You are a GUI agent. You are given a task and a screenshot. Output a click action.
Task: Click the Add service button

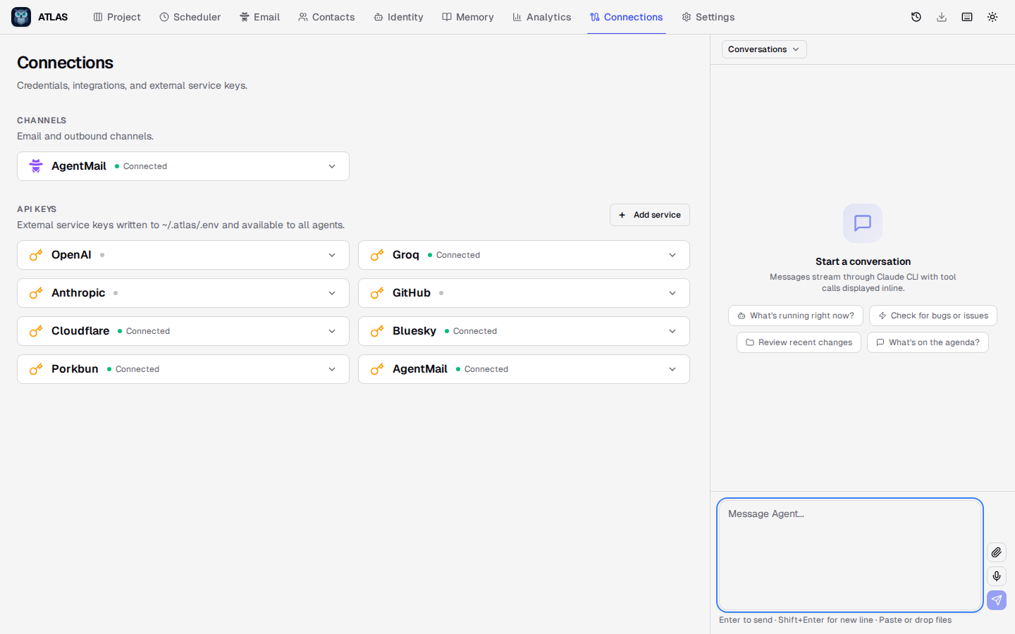[x=650, y=215]
